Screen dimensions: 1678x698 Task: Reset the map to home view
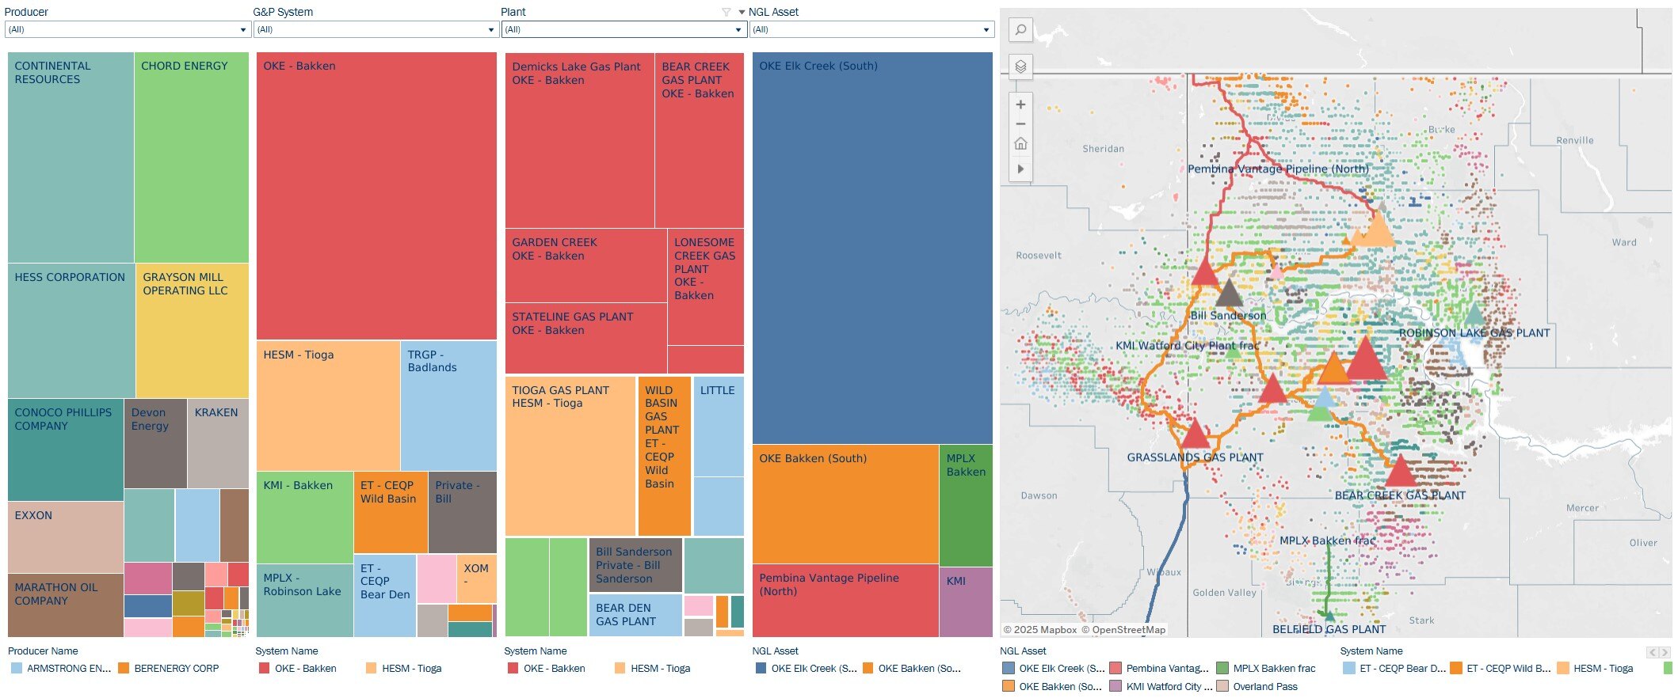click(x=1020, y=144)
